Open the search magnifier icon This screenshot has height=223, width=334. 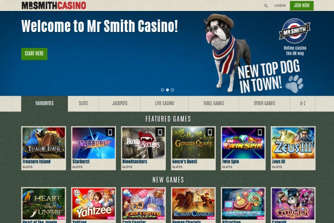tap(266, 6)
